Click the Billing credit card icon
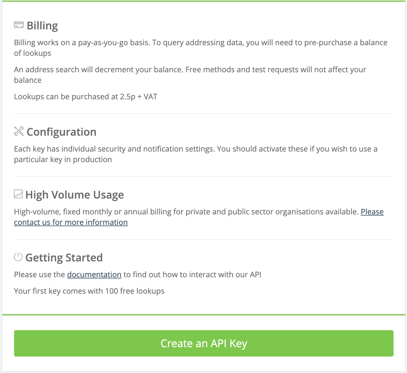Image resolution: width=407 pixels, height=373 pixels. (x=19, y=25)
